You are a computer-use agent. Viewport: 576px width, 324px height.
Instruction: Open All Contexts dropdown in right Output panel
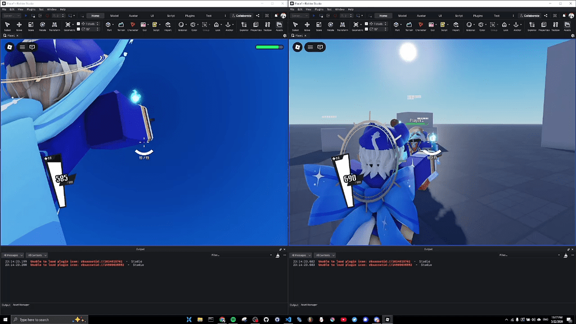click(325, 255)
